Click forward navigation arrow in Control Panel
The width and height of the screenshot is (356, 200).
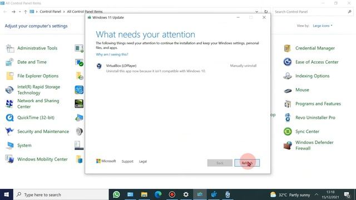click(13, 12)
